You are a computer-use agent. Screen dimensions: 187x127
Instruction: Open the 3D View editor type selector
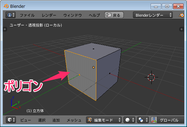coord(11,120)
